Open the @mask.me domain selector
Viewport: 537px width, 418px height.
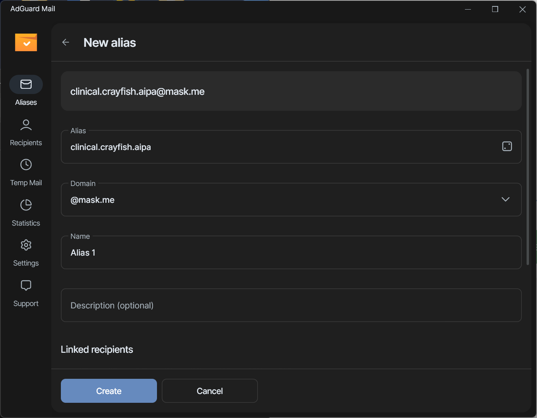pyautogui.click(x=280, y=200)
